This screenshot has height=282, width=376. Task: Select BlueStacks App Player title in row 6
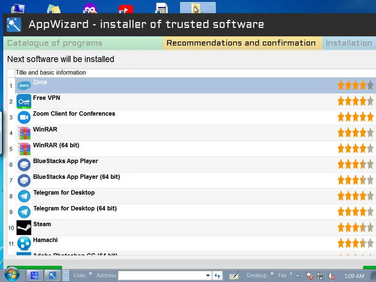pyautogui.click(x=65, y=161)
